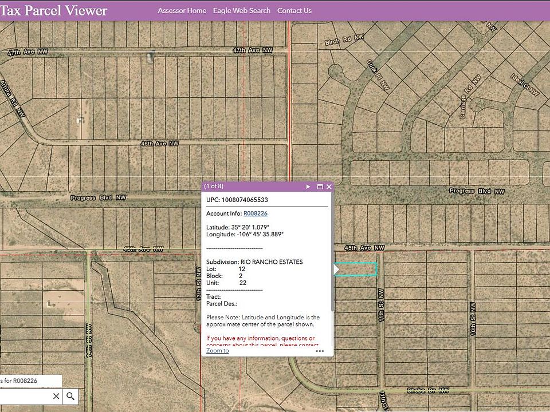The image size is (550, 412).
Task: Click the Sheba Dr NW map label
Action: pyautogui.click(x=428, y=390)
